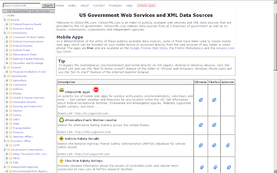The height and width of the screenshot is (173, 277).
Task: Open the Federal Communications tree item
Action: pos(28,42)
